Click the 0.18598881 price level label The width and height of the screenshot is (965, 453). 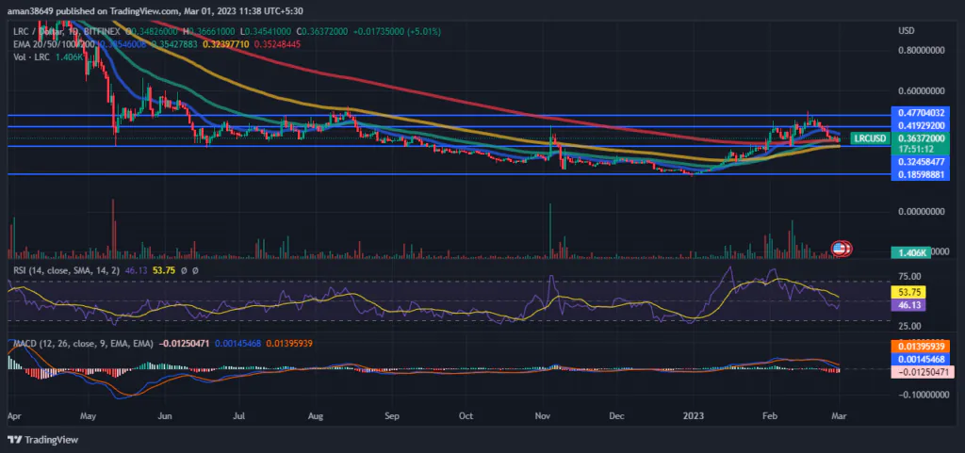921,174
